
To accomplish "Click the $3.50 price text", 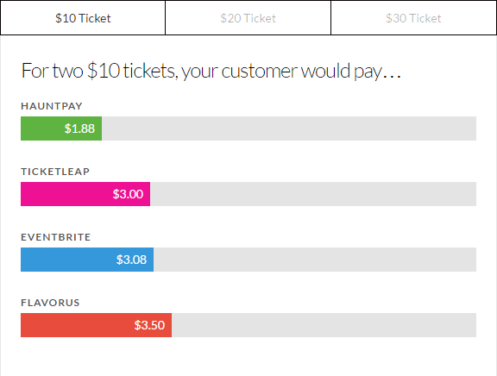I will tap(149, 325).
